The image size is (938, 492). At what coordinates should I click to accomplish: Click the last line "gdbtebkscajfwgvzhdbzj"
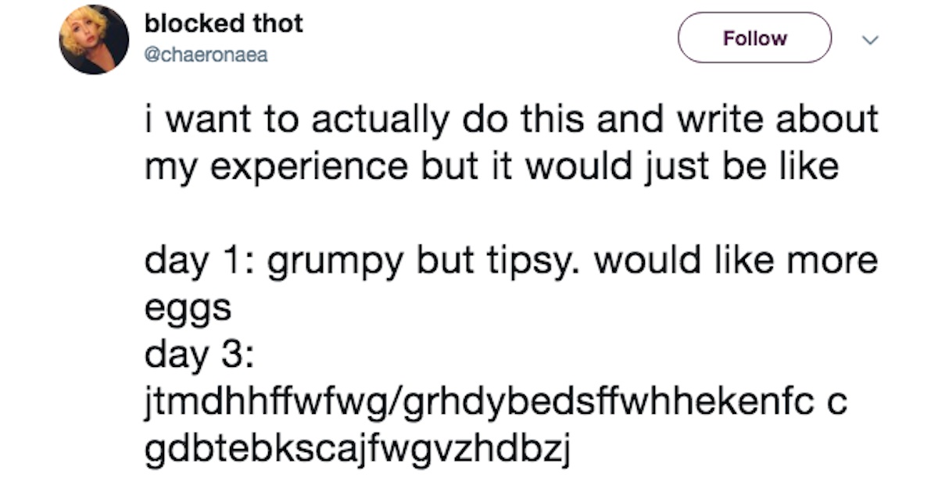pyautogui.click(x=356, y=449)
